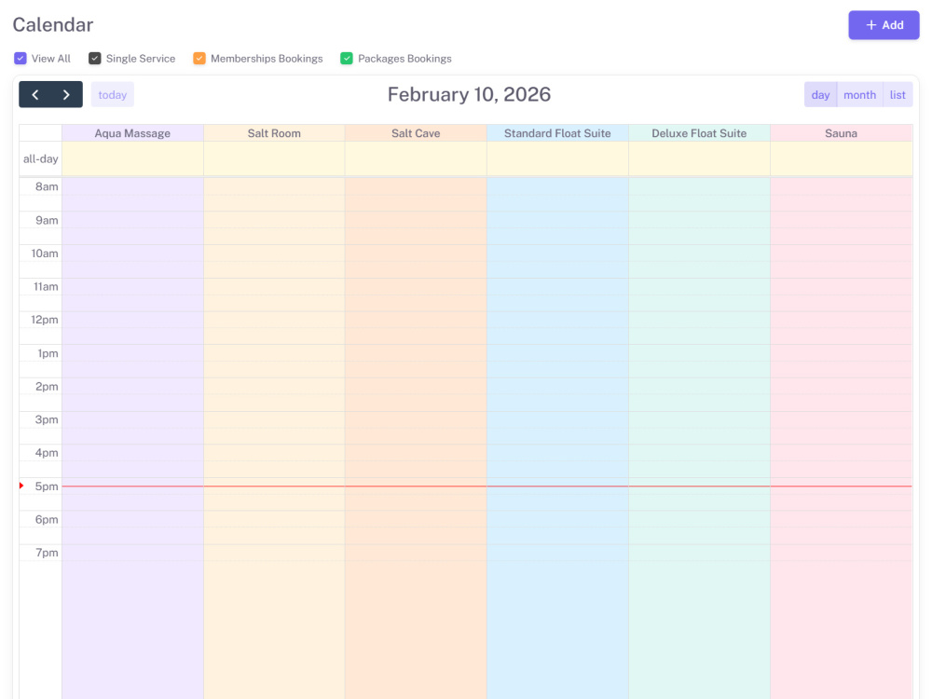Viewport: 932px width, 699px height.
Task: Toggle Memberships Bookings checkbox
Action: pyautogui.click(x=199, y=58)
